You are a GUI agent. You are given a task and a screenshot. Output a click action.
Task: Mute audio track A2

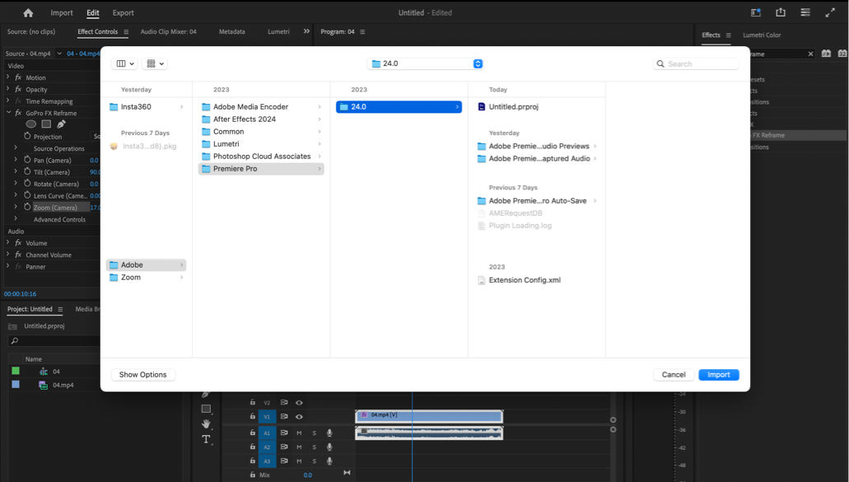[x=299, y=447]
